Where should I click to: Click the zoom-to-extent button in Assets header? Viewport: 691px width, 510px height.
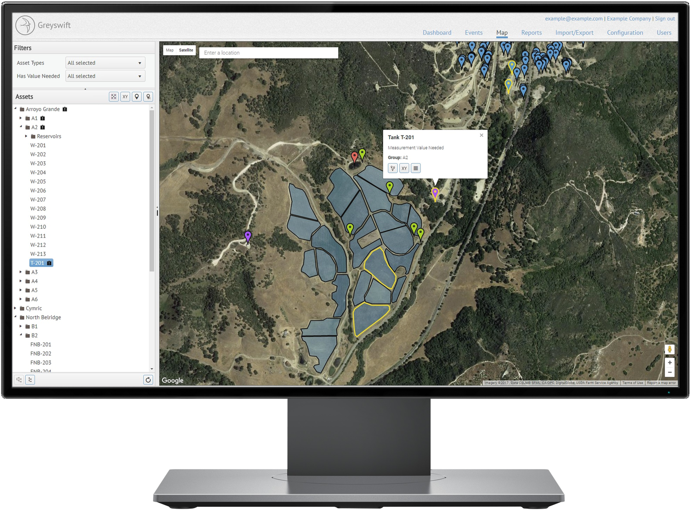(113, 96)
